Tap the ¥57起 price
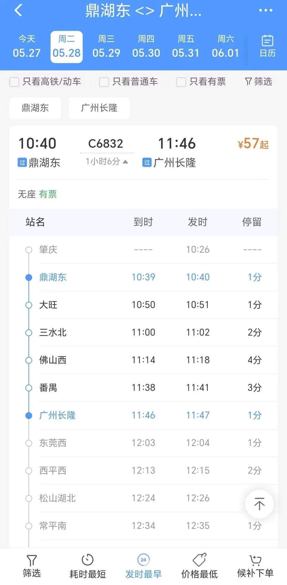This screenshot has height=585, width=287. pyautogui.click(x=253, y=144)
